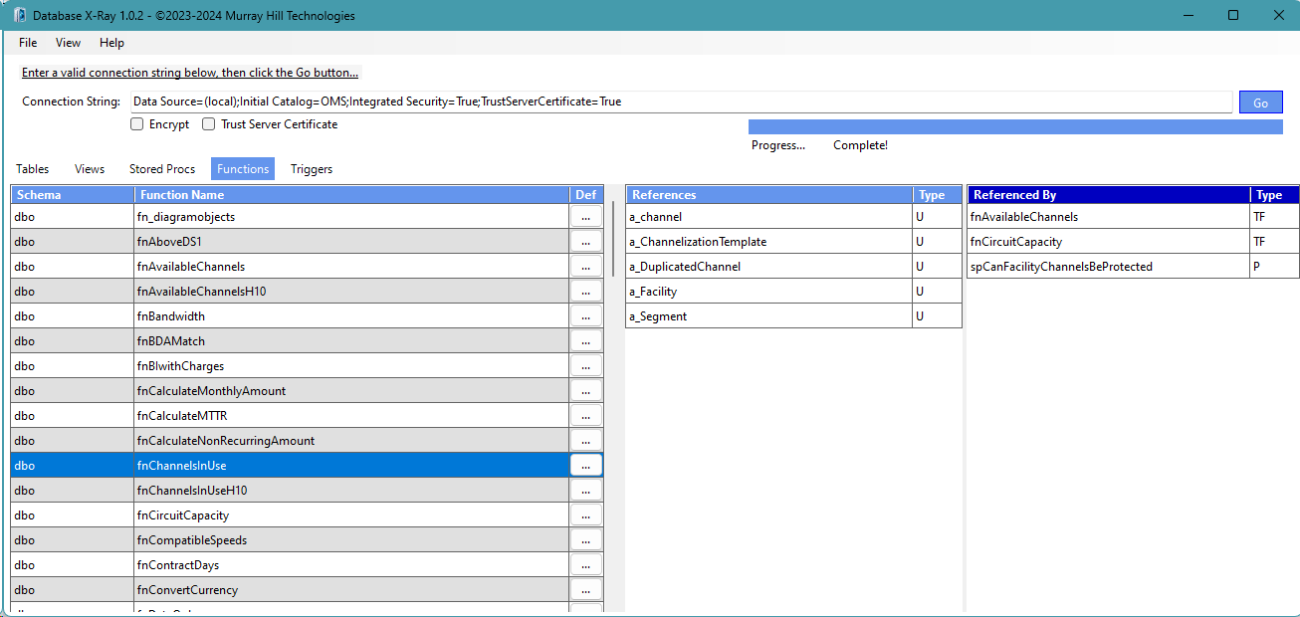1300x617 pixels.
Task: Click the Database X-Ray app icon in title bar
Action: tap(18, 15)
